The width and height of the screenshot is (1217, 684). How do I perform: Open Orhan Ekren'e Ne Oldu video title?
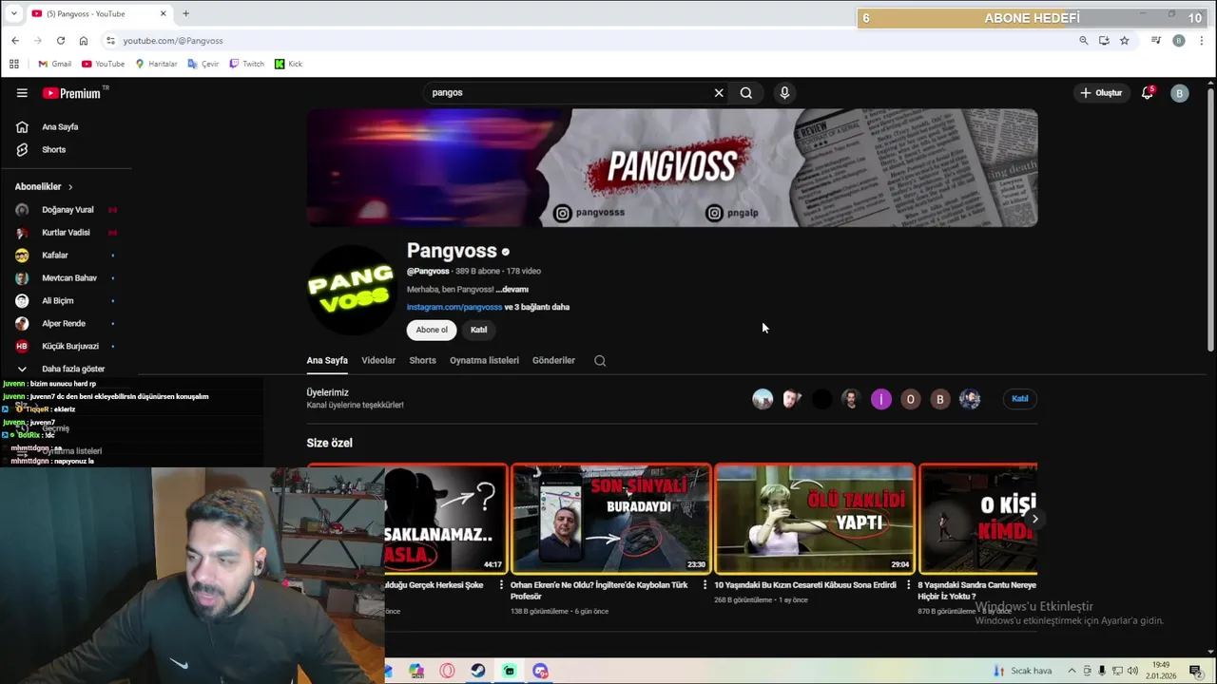[x=599, y=590]
